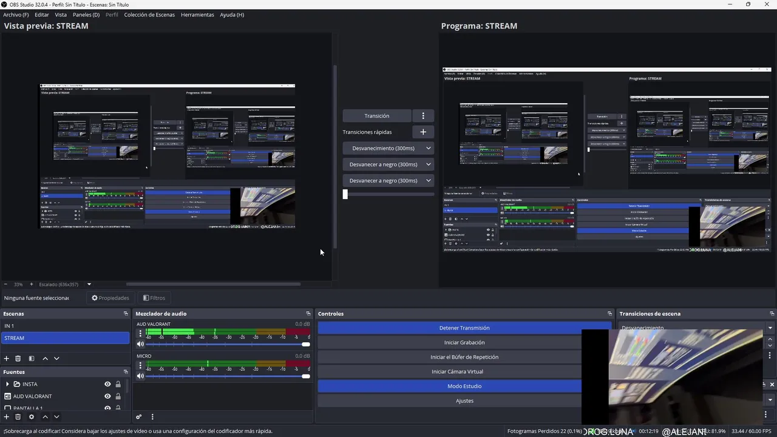Click the transition T-bar slider handle
Viewport: 777px width, 437px height.
point(345,194)
